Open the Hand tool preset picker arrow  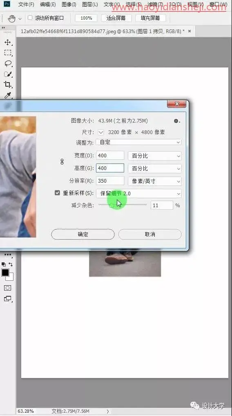[20, 19]
